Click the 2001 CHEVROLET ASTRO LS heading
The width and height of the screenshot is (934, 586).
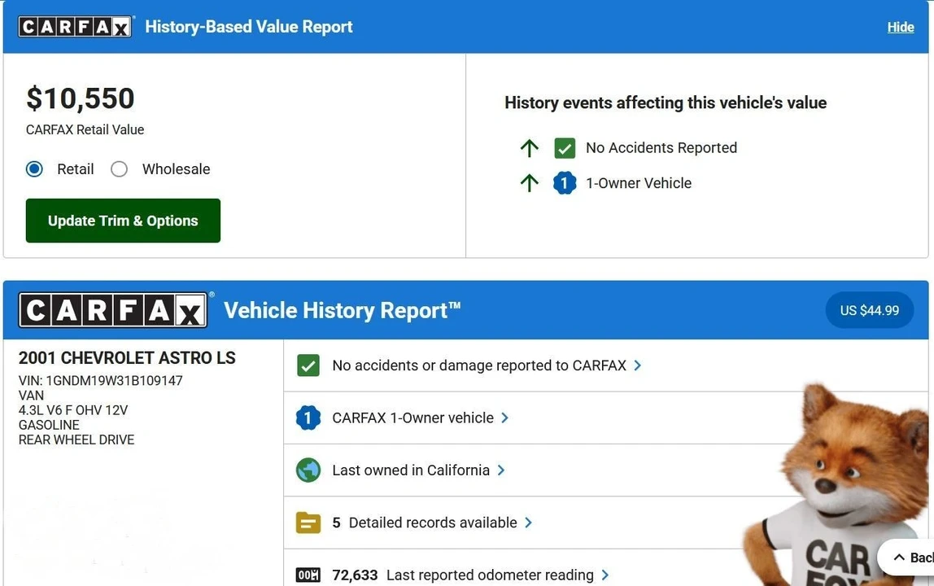pyautogui.click(x=127, y=357)
